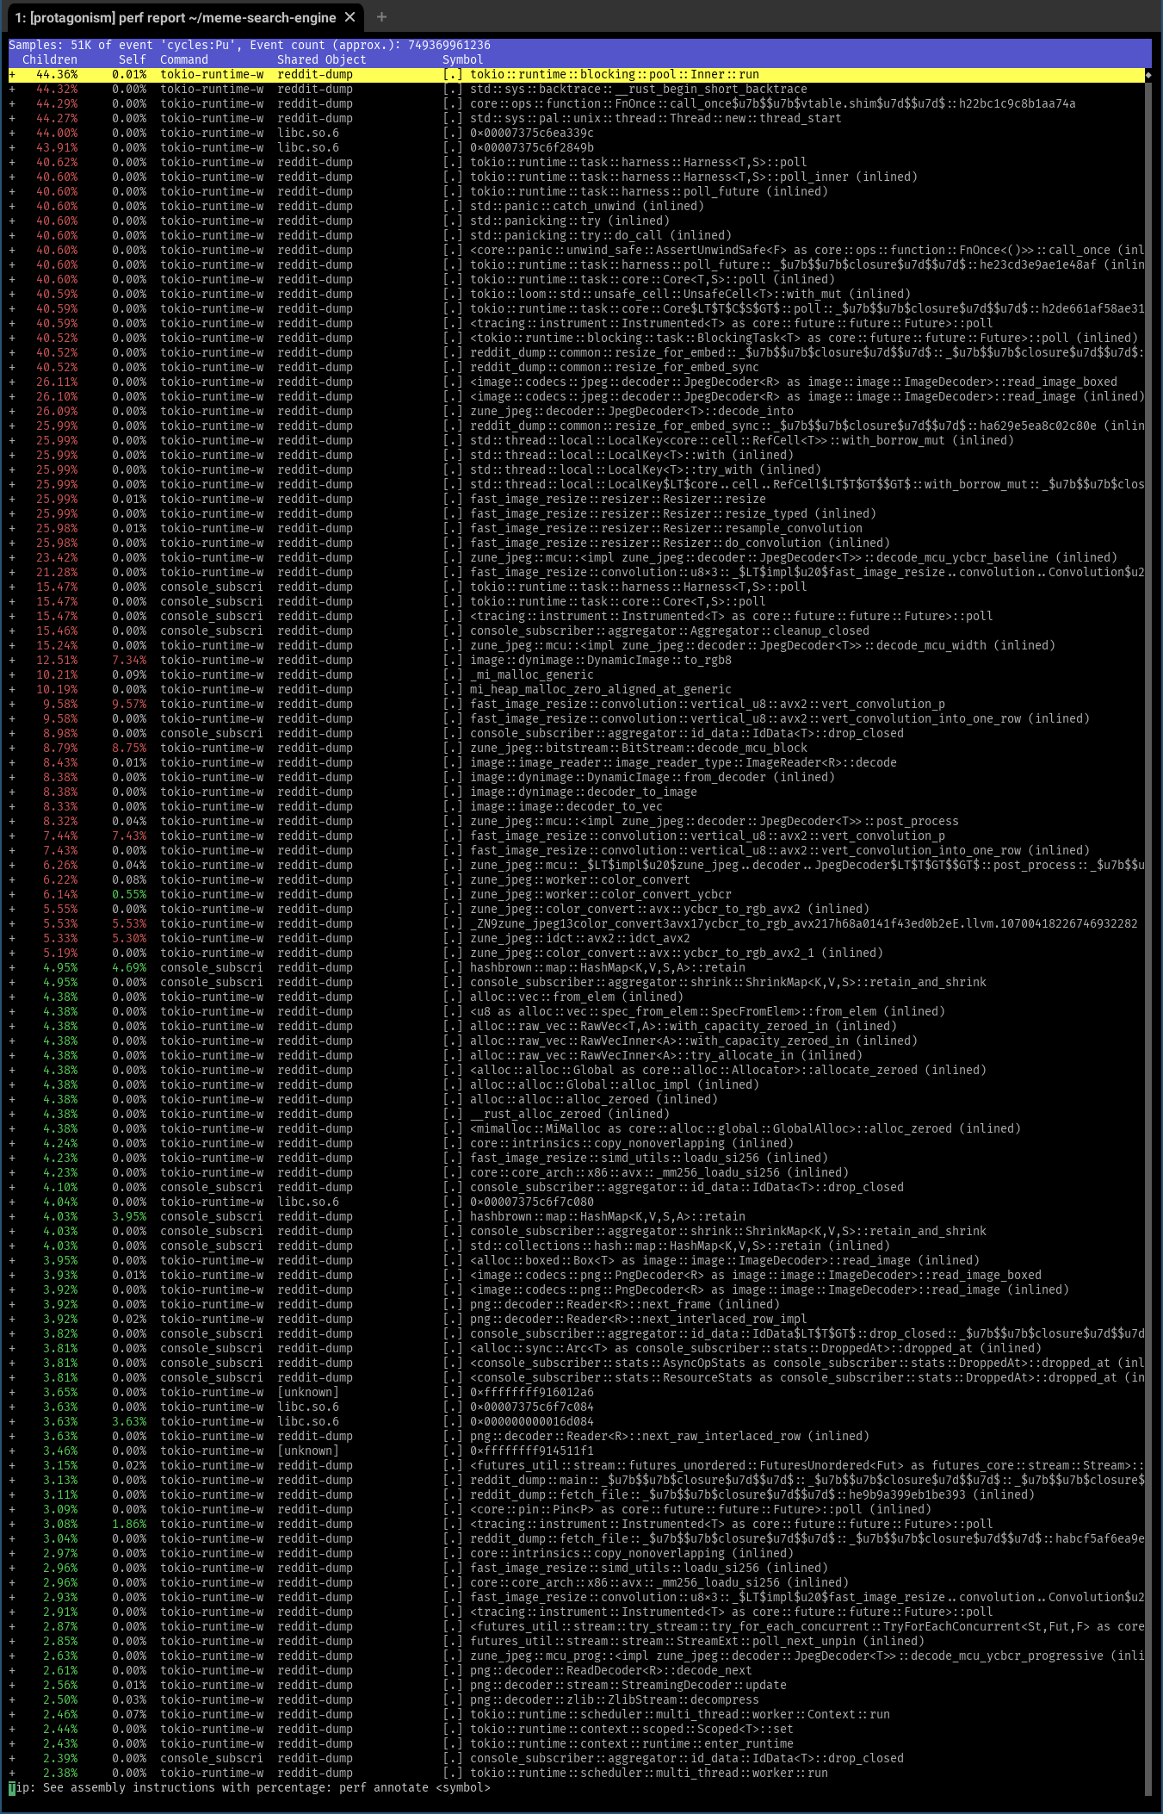This screenshot has width=1163, height=1814.
Task: Click the Shared Object column header
Action: tap(322, 59)
